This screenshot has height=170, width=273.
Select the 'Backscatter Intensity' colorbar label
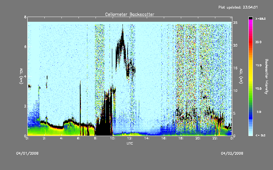[267, 76]
